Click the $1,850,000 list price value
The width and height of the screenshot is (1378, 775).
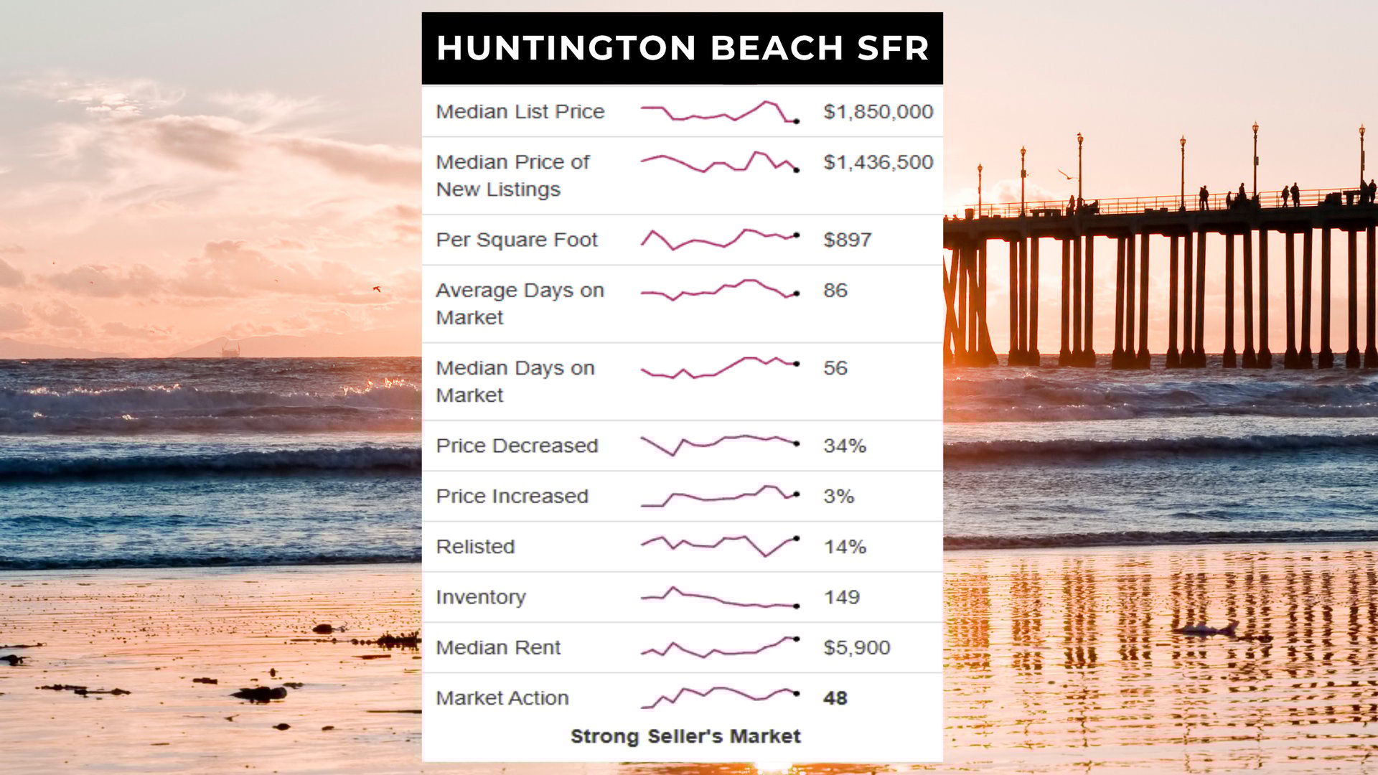878,112
